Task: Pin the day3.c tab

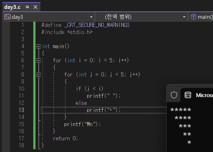Action: [27, 7]
